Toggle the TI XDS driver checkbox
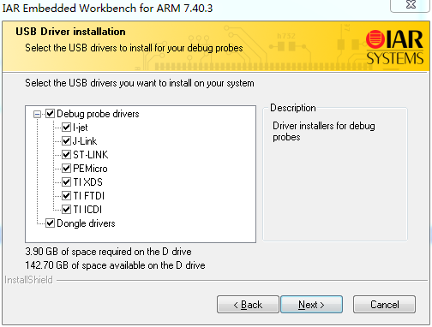 coord(67,182)
